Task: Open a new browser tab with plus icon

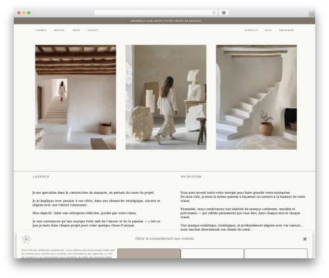Action: (x=312, y=14)
